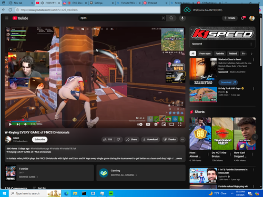This screenshot has width=263, height=197.
Task: Show the next Shorts with the arrow
Action: (255, 137)
